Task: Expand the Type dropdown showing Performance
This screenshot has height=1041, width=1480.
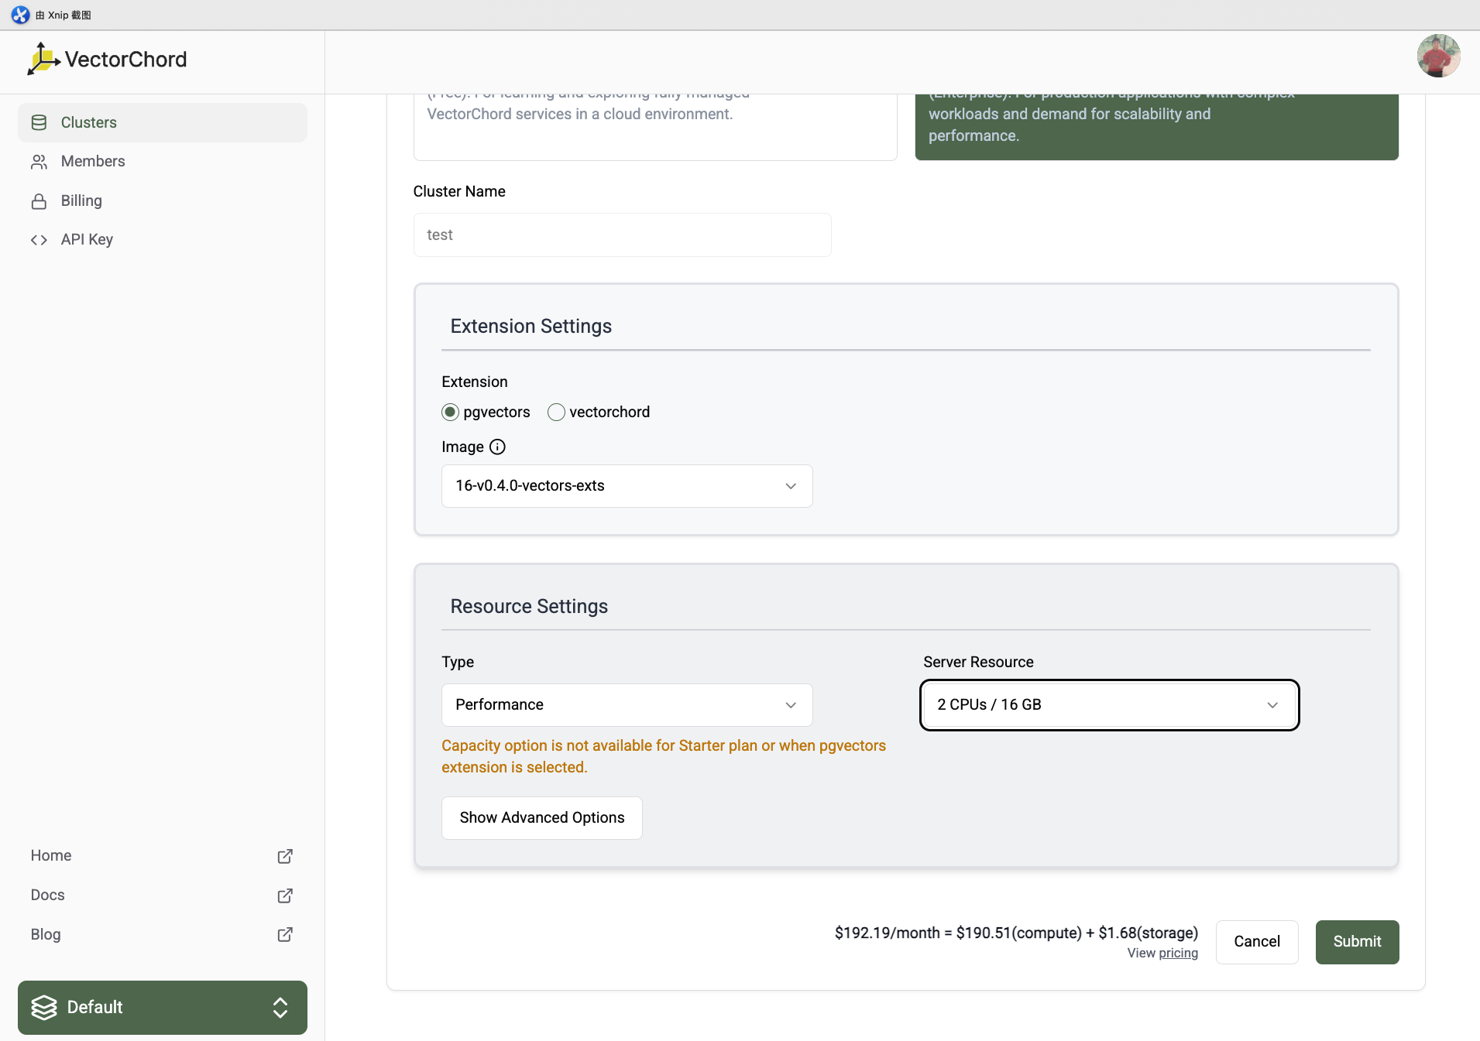Action: click(627, 705)
